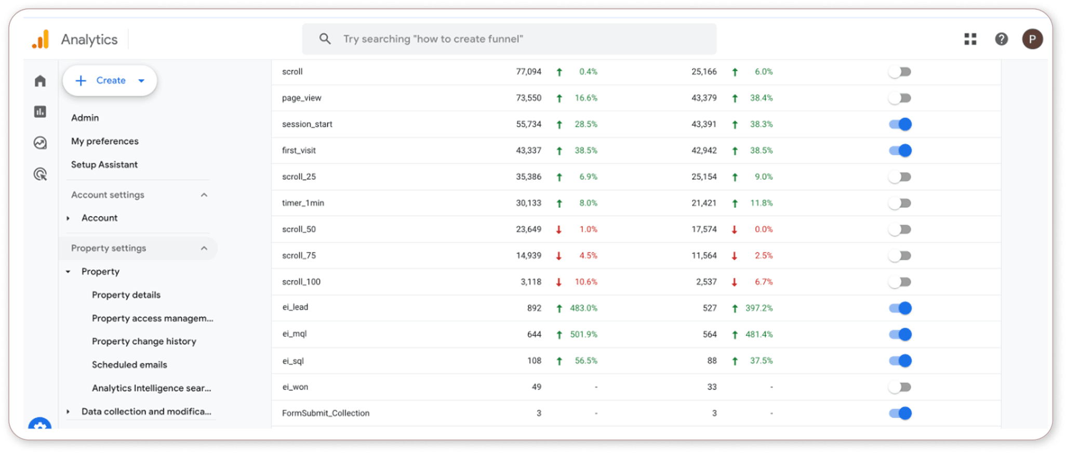Image resolution: width=1066 pixels, height=453 pixels.
Task: Collapse the Account settings section
Action: tap(204, 195)
